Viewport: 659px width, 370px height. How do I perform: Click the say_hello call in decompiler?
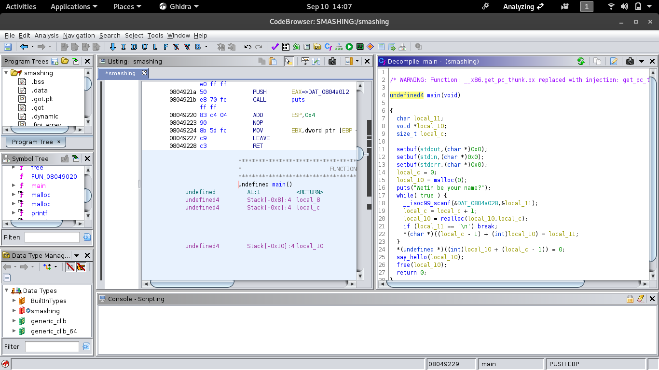[412, 257]
